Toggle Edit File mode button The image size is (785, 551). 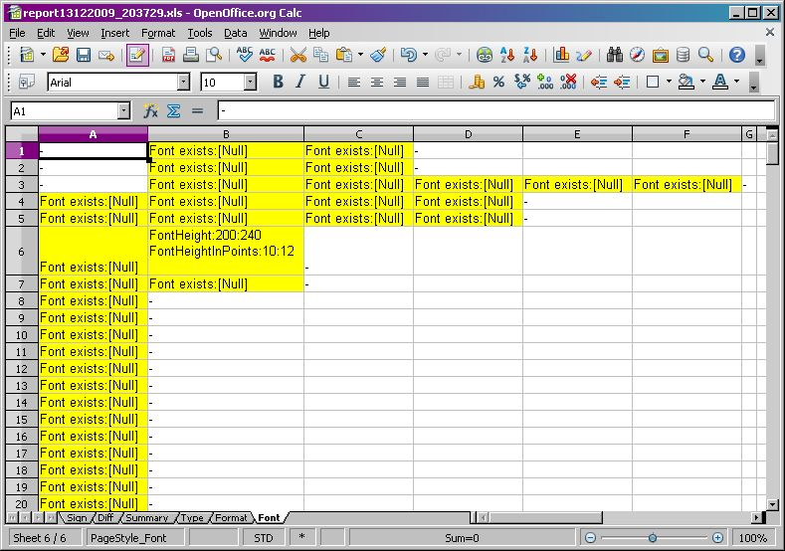(137, 55)
